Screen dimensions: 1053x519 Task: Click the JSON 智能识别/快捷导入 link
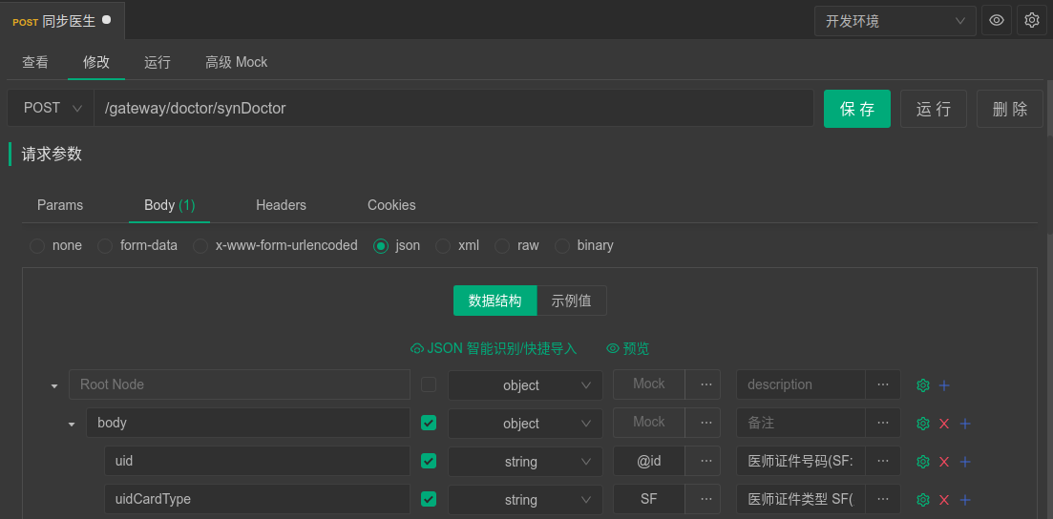pyautogui.click(x=494, y=349)
